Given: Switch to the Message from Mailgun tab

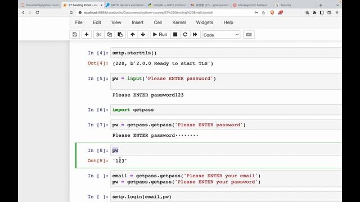Looking at the screenshot, I should click(251, 5).
